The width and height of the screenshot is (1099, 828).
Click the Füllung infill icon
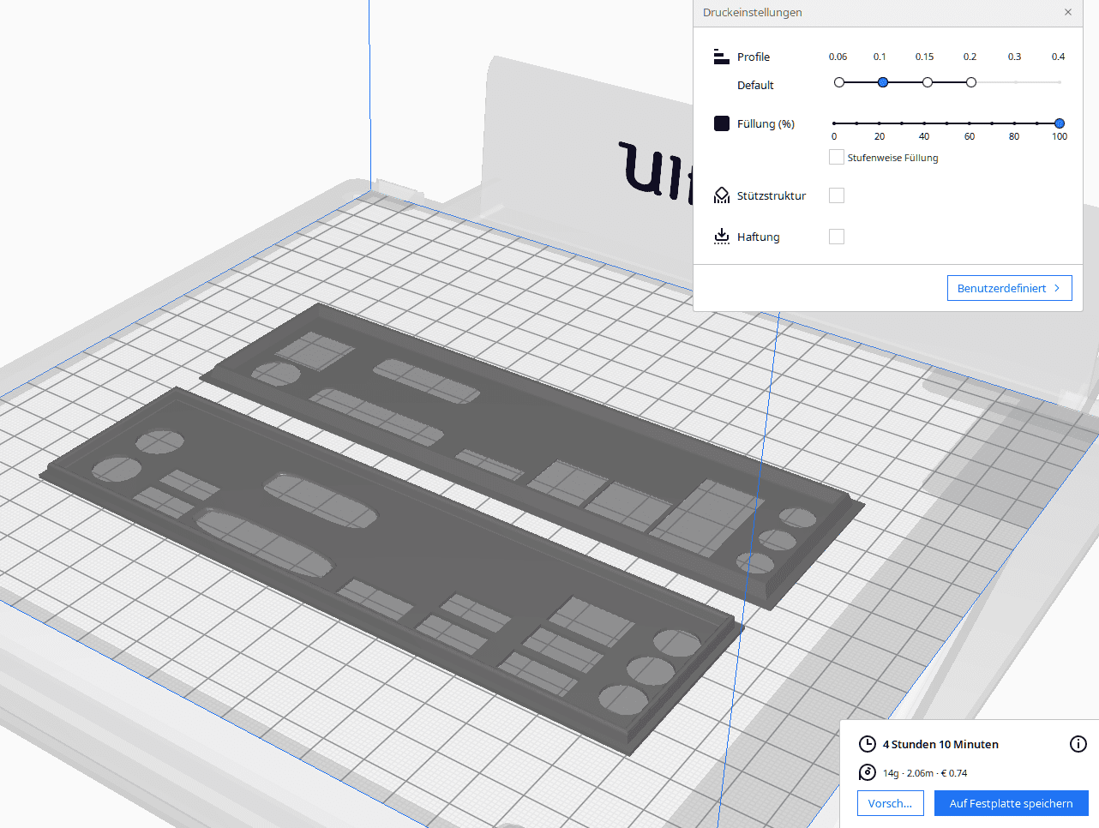point(722,123)
